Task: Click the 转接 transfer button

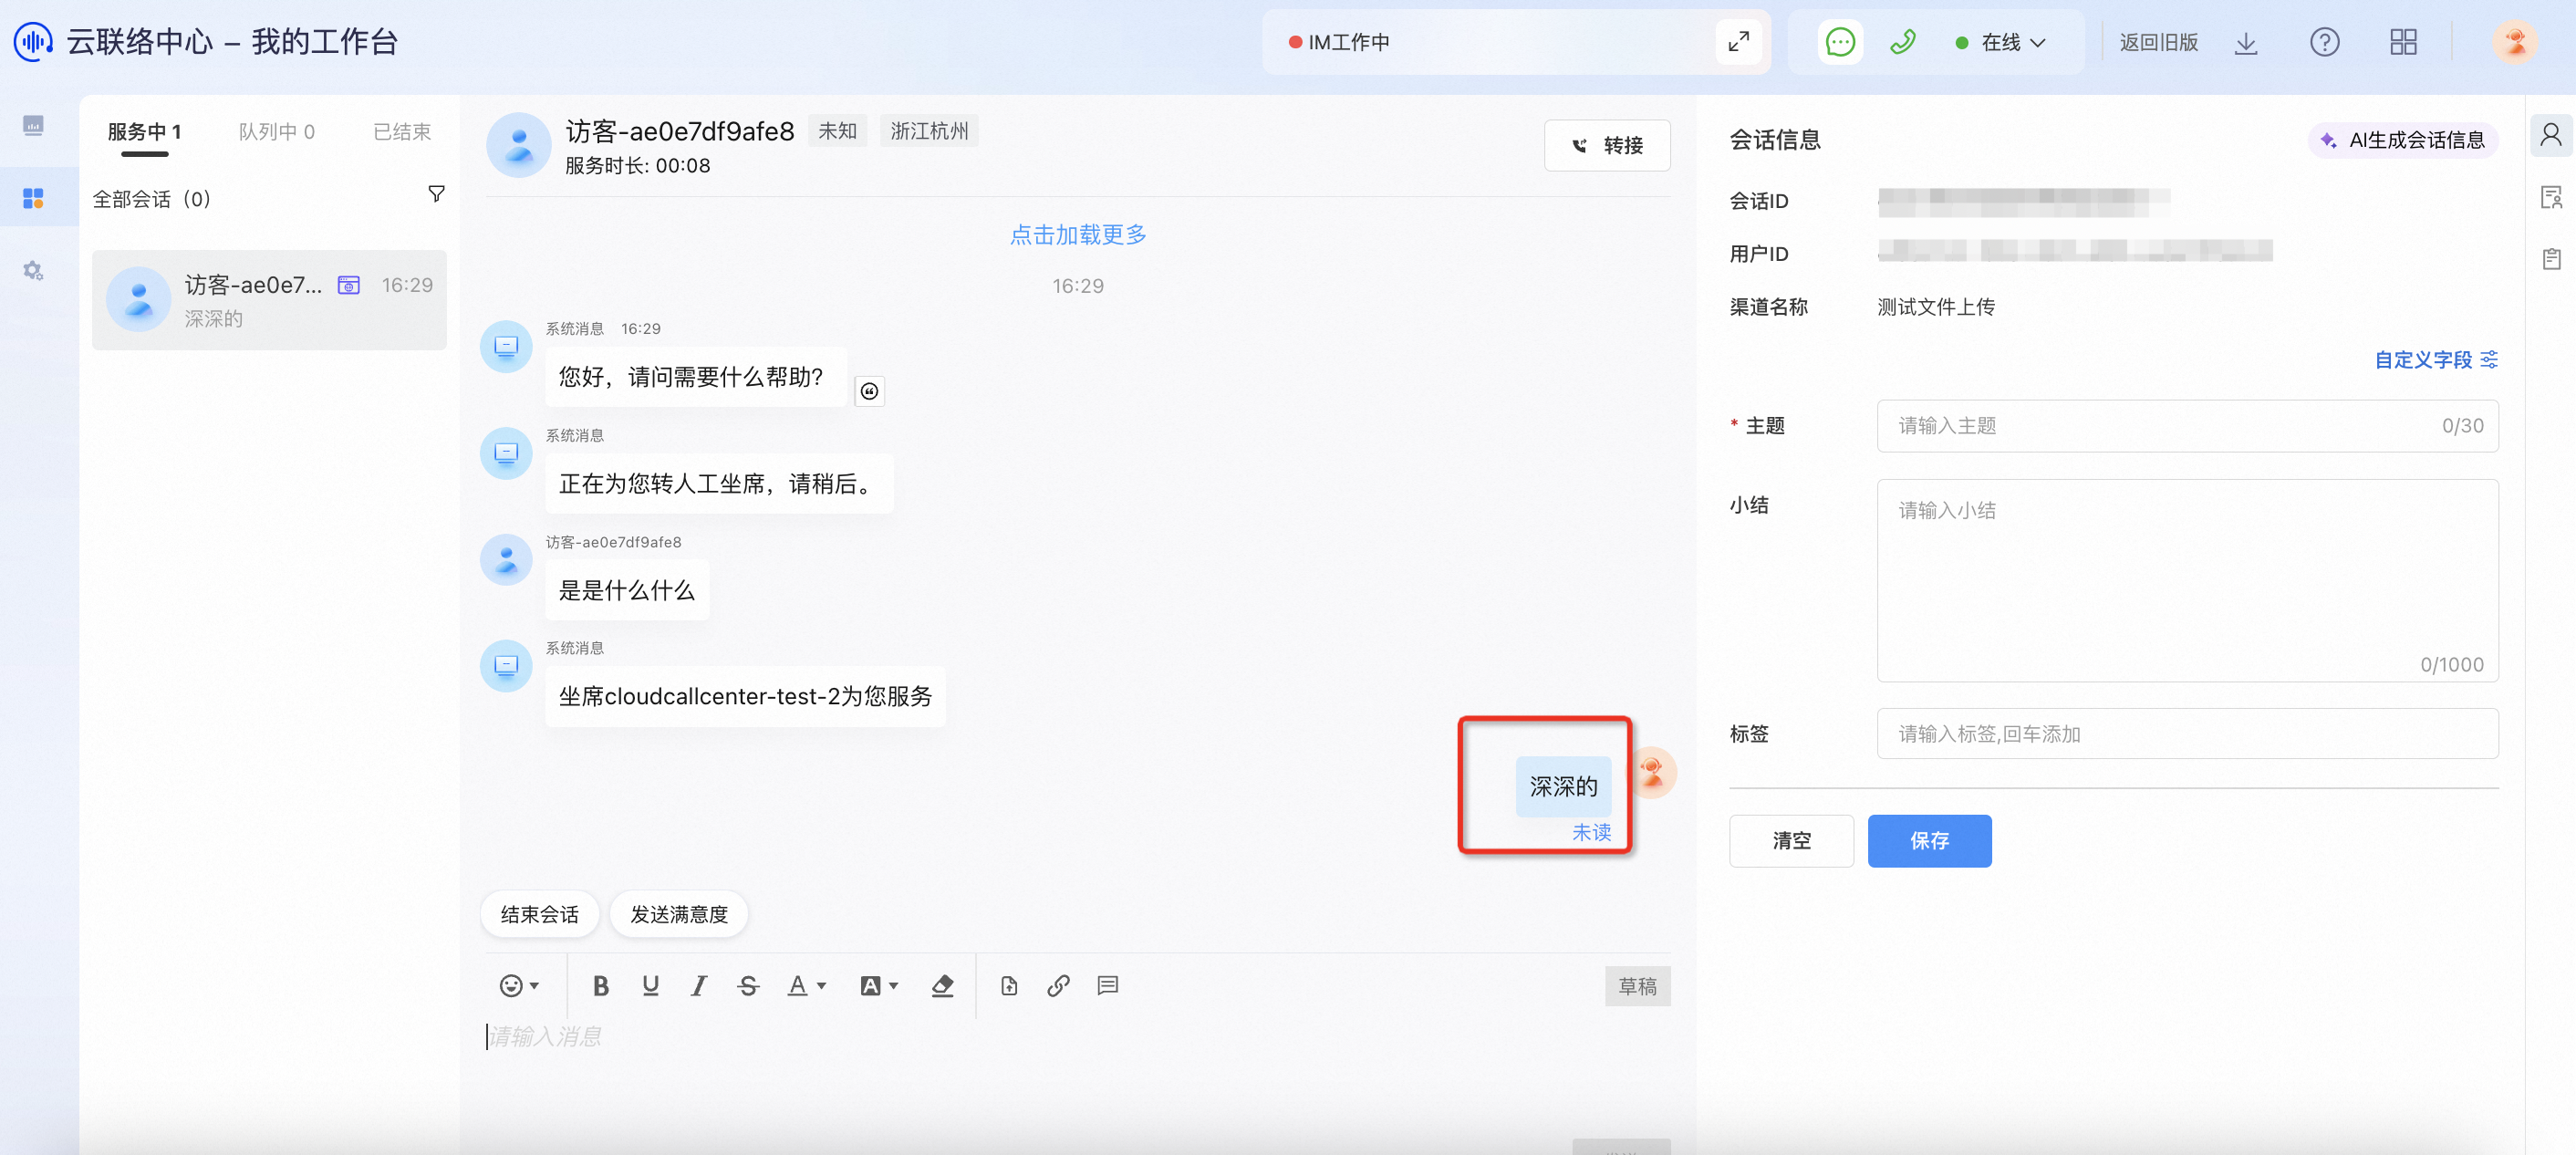Action: [1607, 146]
